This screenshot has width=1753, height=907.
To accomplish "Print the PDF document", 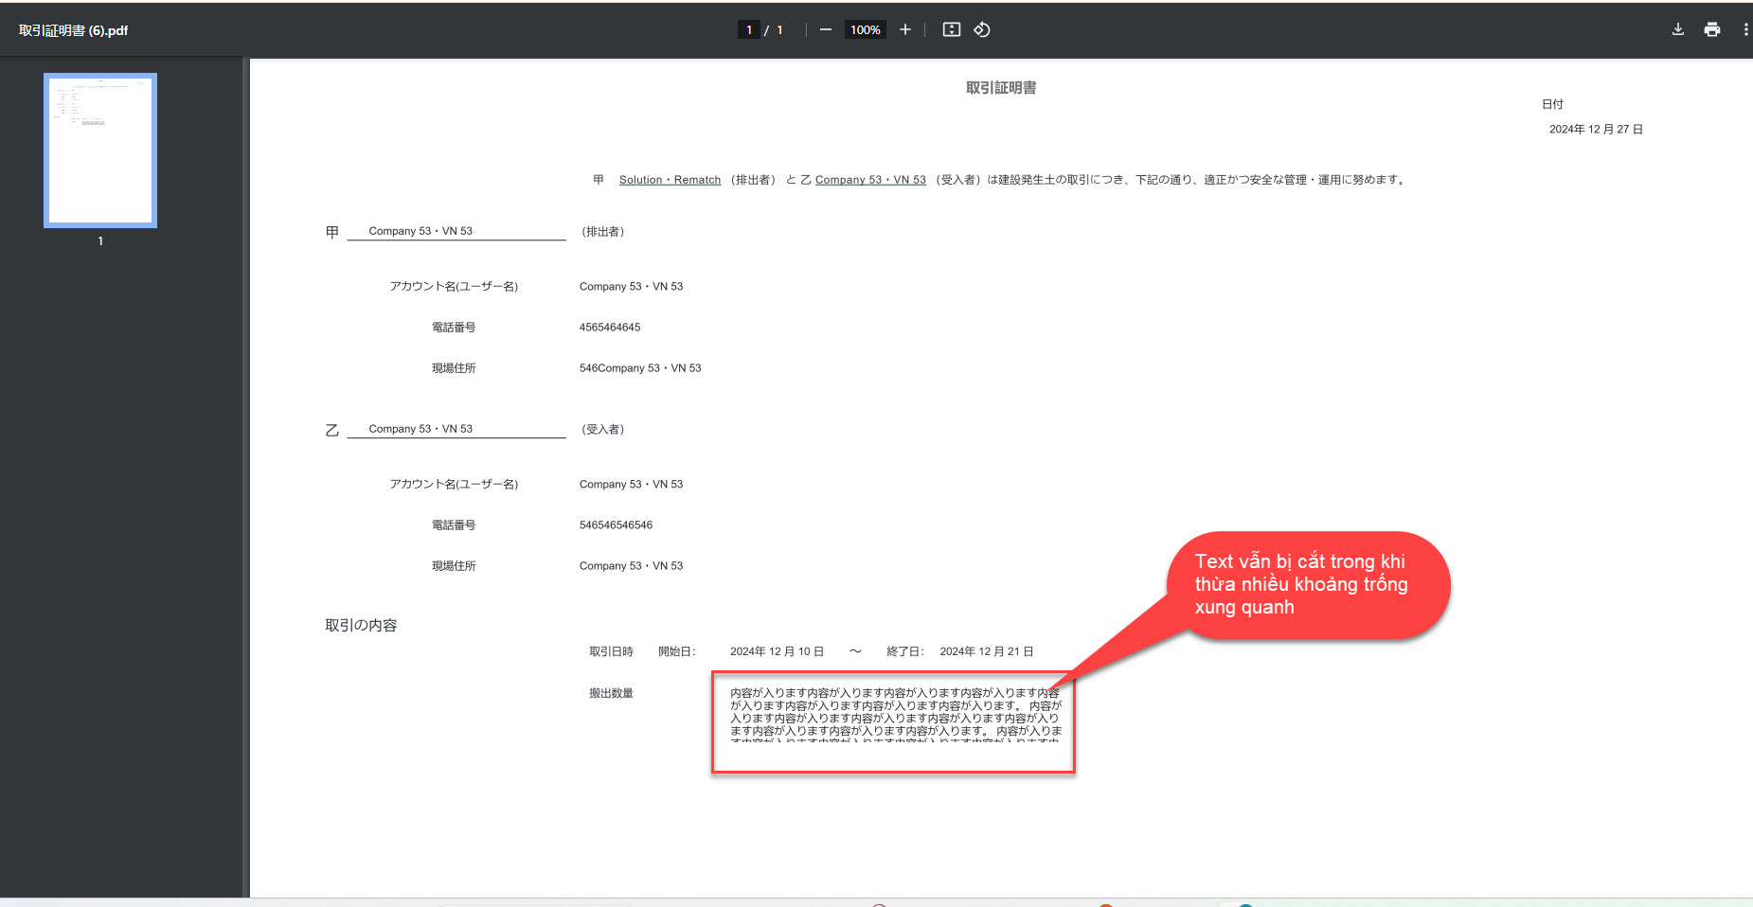I will 1711,30.
